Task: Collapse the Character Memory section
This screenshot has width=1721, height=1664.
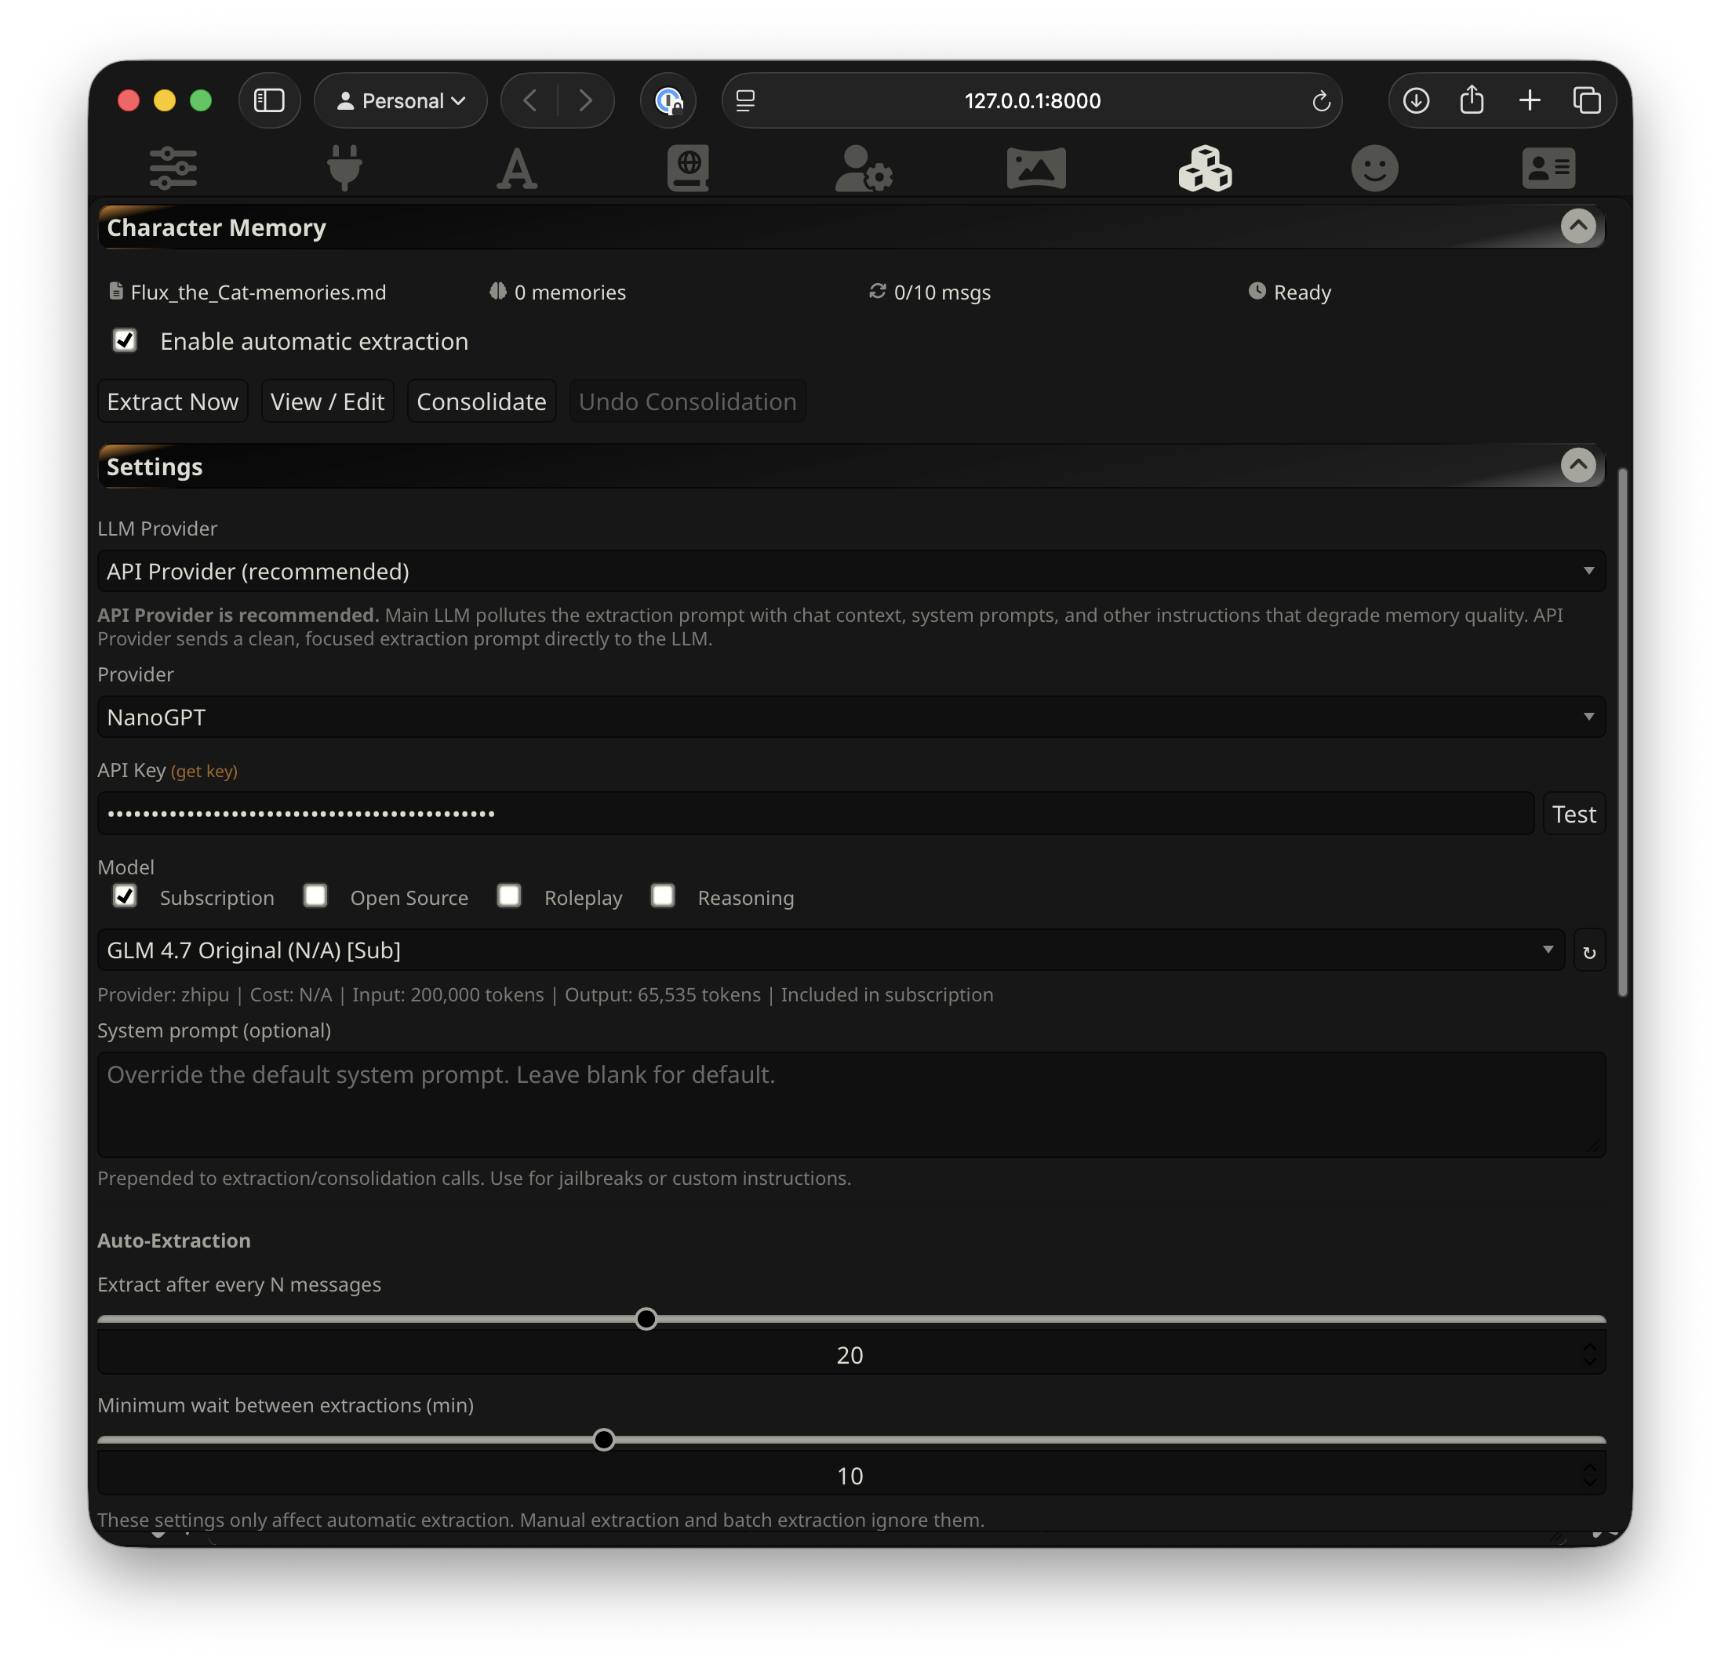Action: coord(1578,227)
